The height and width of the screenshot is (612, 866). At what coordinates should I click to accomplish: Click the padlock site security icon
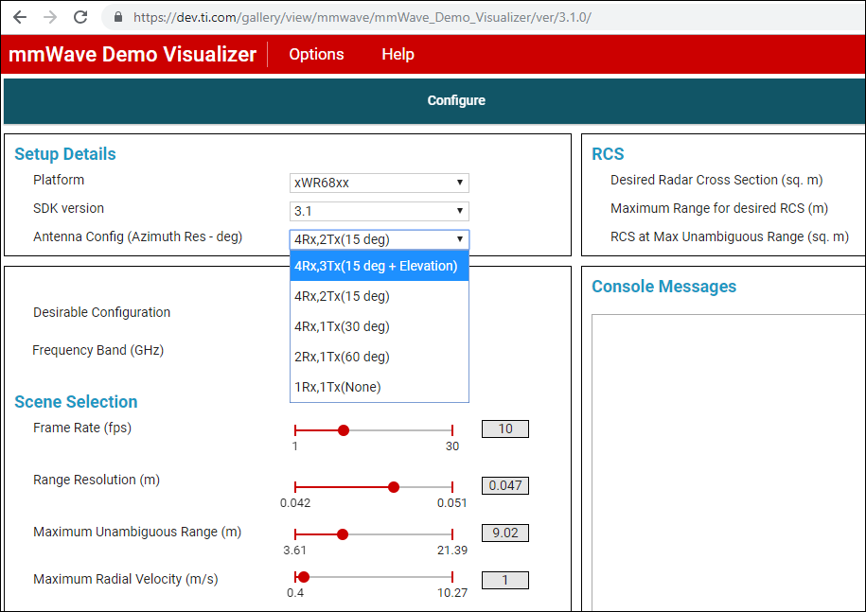[117, 17]
